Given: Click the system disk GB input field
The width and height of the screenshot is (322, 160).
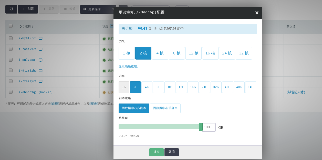Looking at the screenshot, I should click(x=209, y=127).
